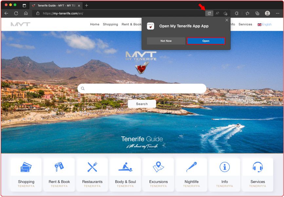Screen dimensions: 284x197
Task: Switch to the Tenerife Guide browser tab
Action: tap(54, 6)
